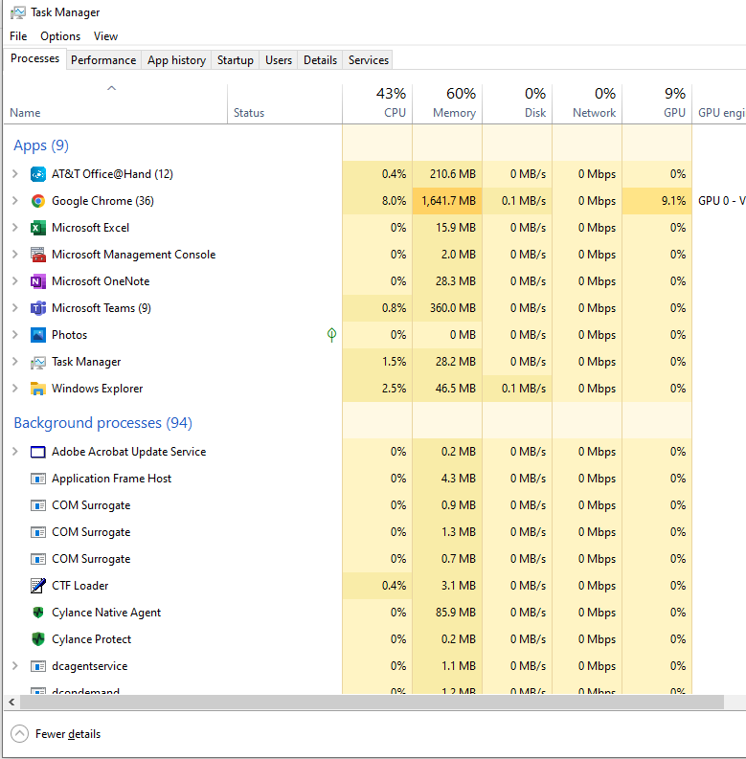Expand the Microsoft Management Console entry

[15, 255]
